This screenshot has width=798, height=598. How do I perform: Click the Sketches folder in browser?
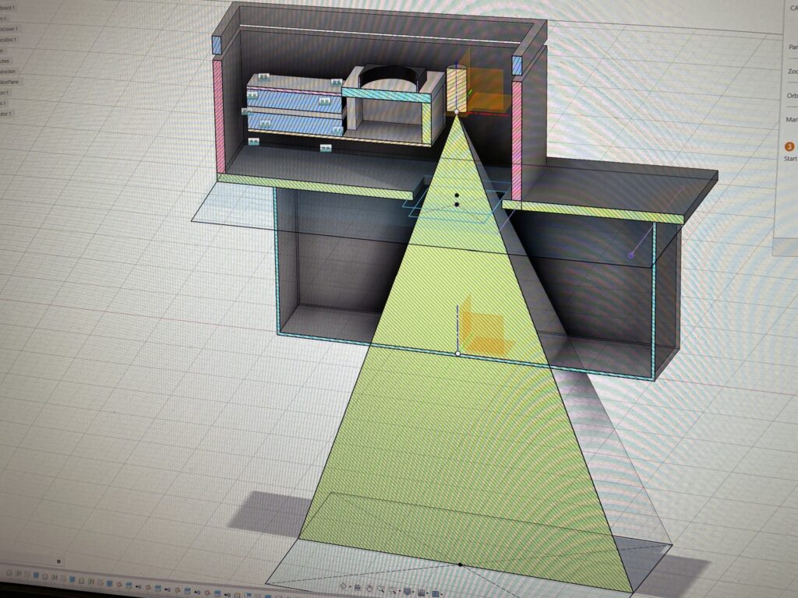[5, 60]
